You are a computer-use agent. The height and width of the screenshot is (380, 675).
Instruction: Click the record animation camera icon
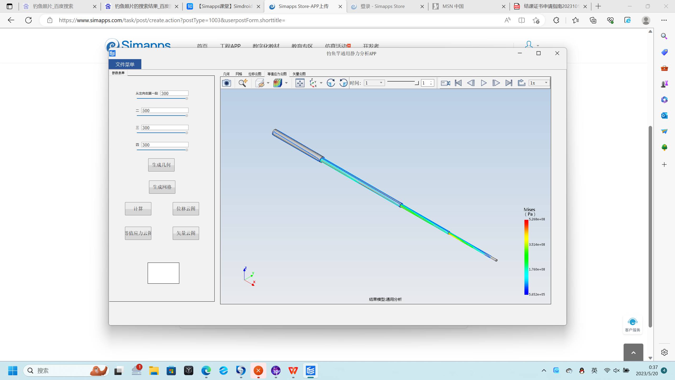(446, 83)
